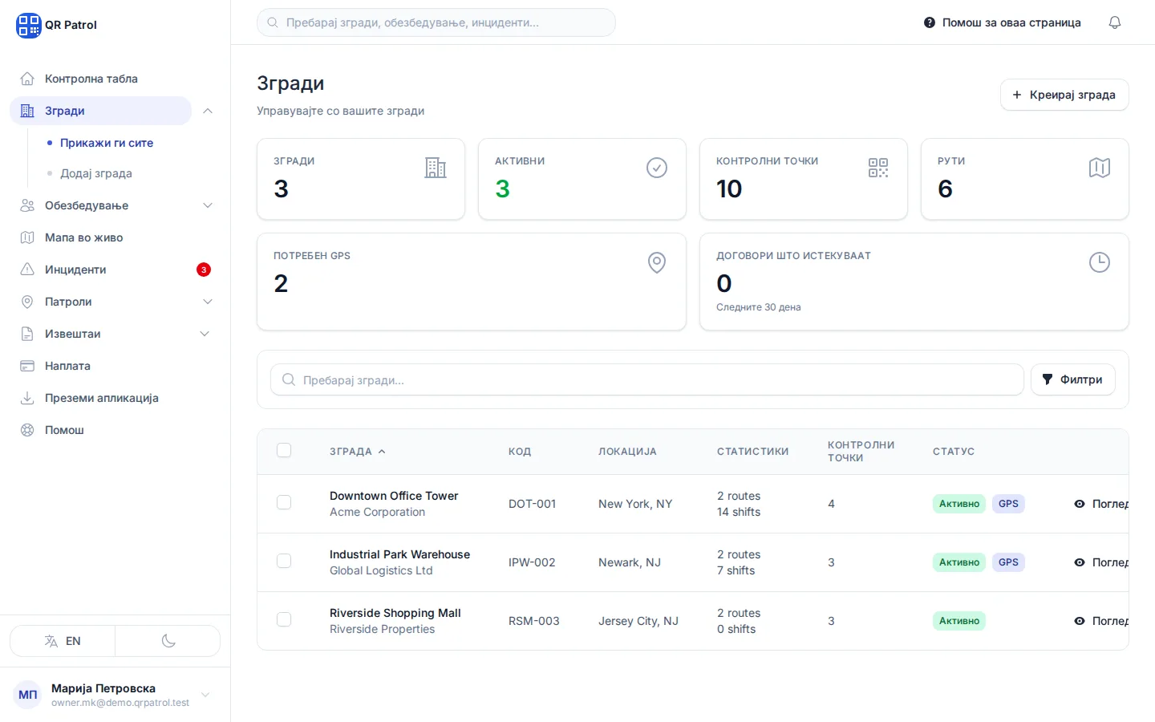Click the red Инциденти badge counter

204,270
